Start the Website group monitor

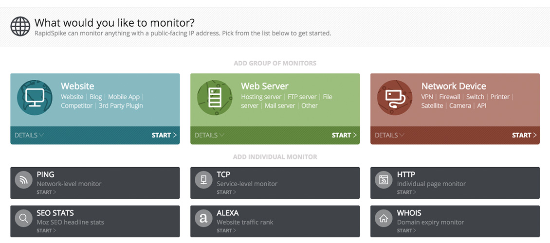[164, 135]
